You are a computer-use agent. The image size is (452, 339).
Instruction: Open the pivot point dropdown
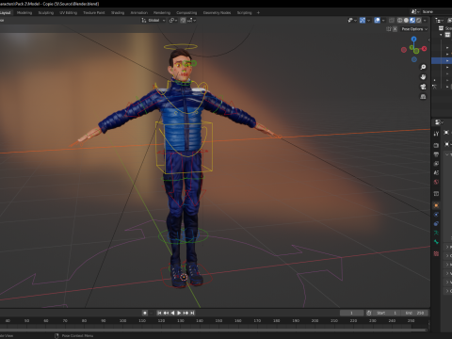[173, 21]
